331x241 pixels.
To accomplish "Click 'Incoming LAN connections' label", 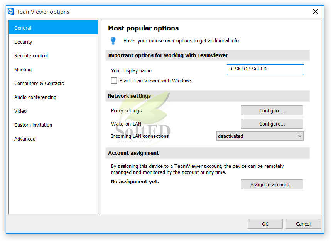I will pos(140,136).
